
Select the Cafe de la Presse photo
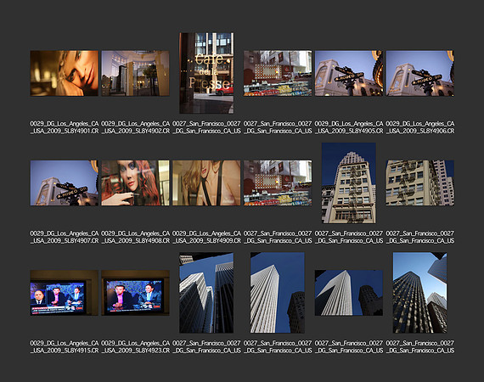click(206, 73)
